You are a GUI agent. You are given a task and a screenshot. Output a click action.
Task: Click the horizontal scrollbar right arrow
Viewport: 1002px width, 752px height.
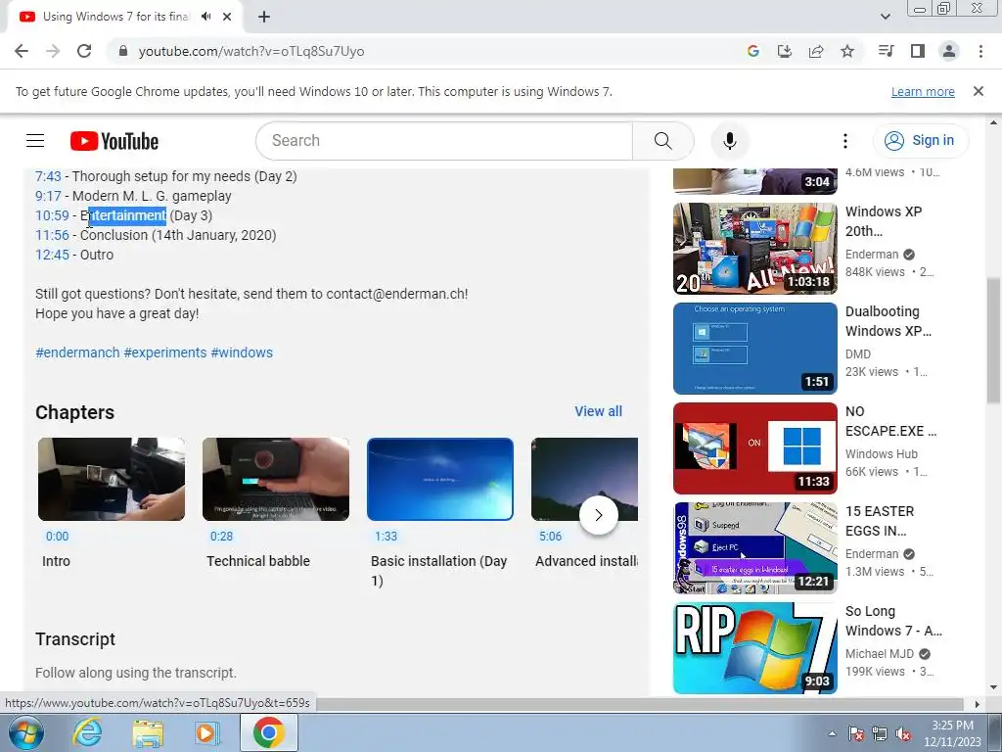pyautogui.click(x=978, y=704)
